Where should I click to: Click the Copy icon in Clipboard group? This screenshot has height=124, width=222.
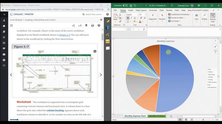[x=120, y=18]
